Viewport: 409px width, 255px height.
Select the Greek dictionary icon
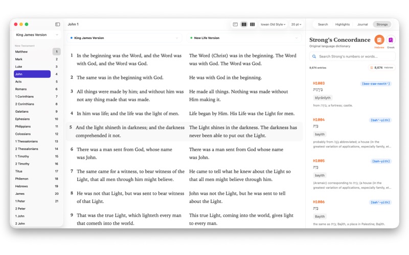[391, 40]
